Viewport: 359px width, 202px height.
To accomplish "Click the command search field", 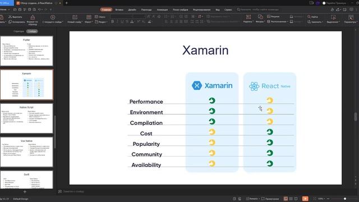I will (257, 10).
